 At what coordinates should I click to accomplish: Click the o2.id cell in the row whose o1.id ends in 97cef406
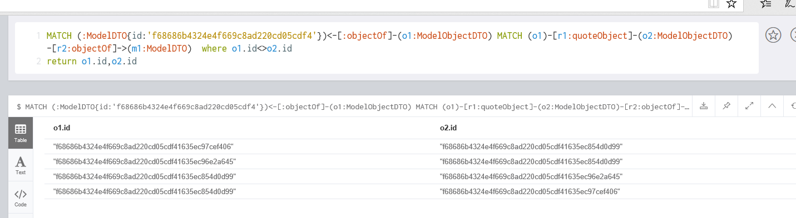pos(531,146)
